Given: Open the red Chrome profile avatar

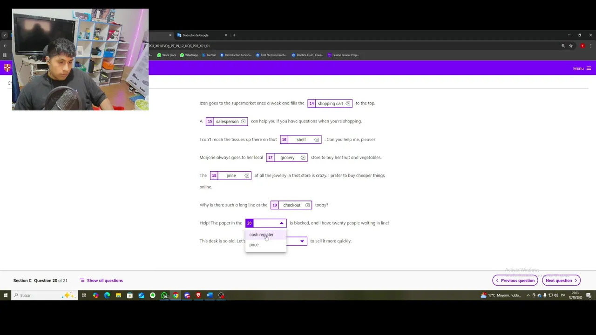Looking at the screenshot, I should [x=582, y=46].
